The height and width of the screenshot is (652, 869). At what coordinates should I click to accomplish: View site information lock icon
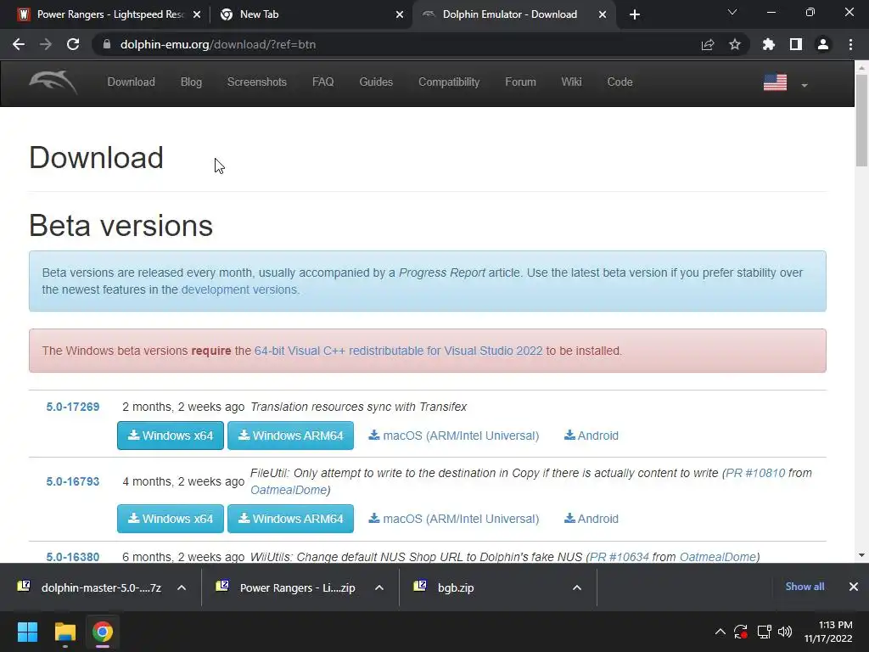point(106,44)
